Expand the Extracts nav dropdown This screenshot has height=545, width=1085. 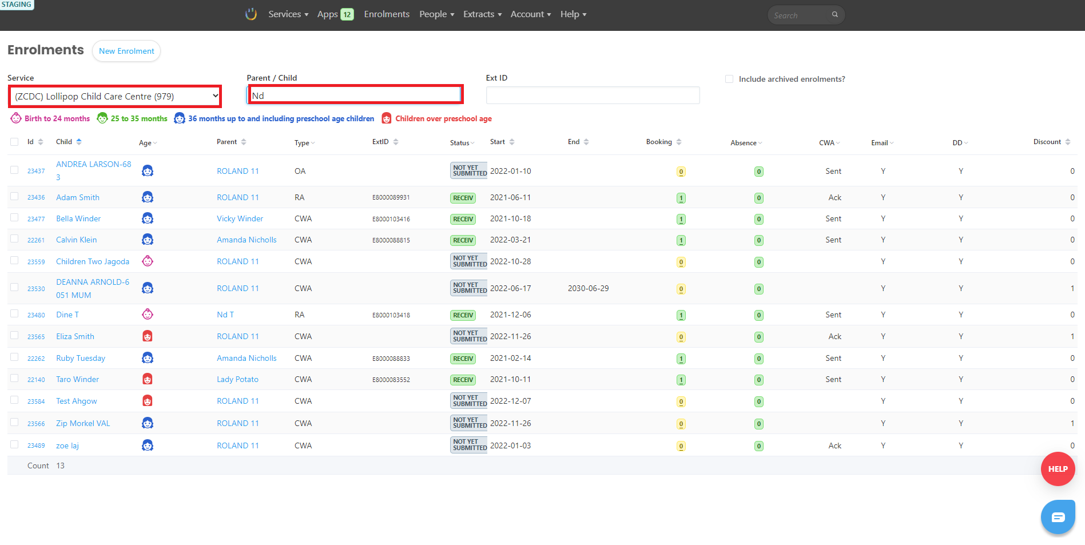coord(483,14)
